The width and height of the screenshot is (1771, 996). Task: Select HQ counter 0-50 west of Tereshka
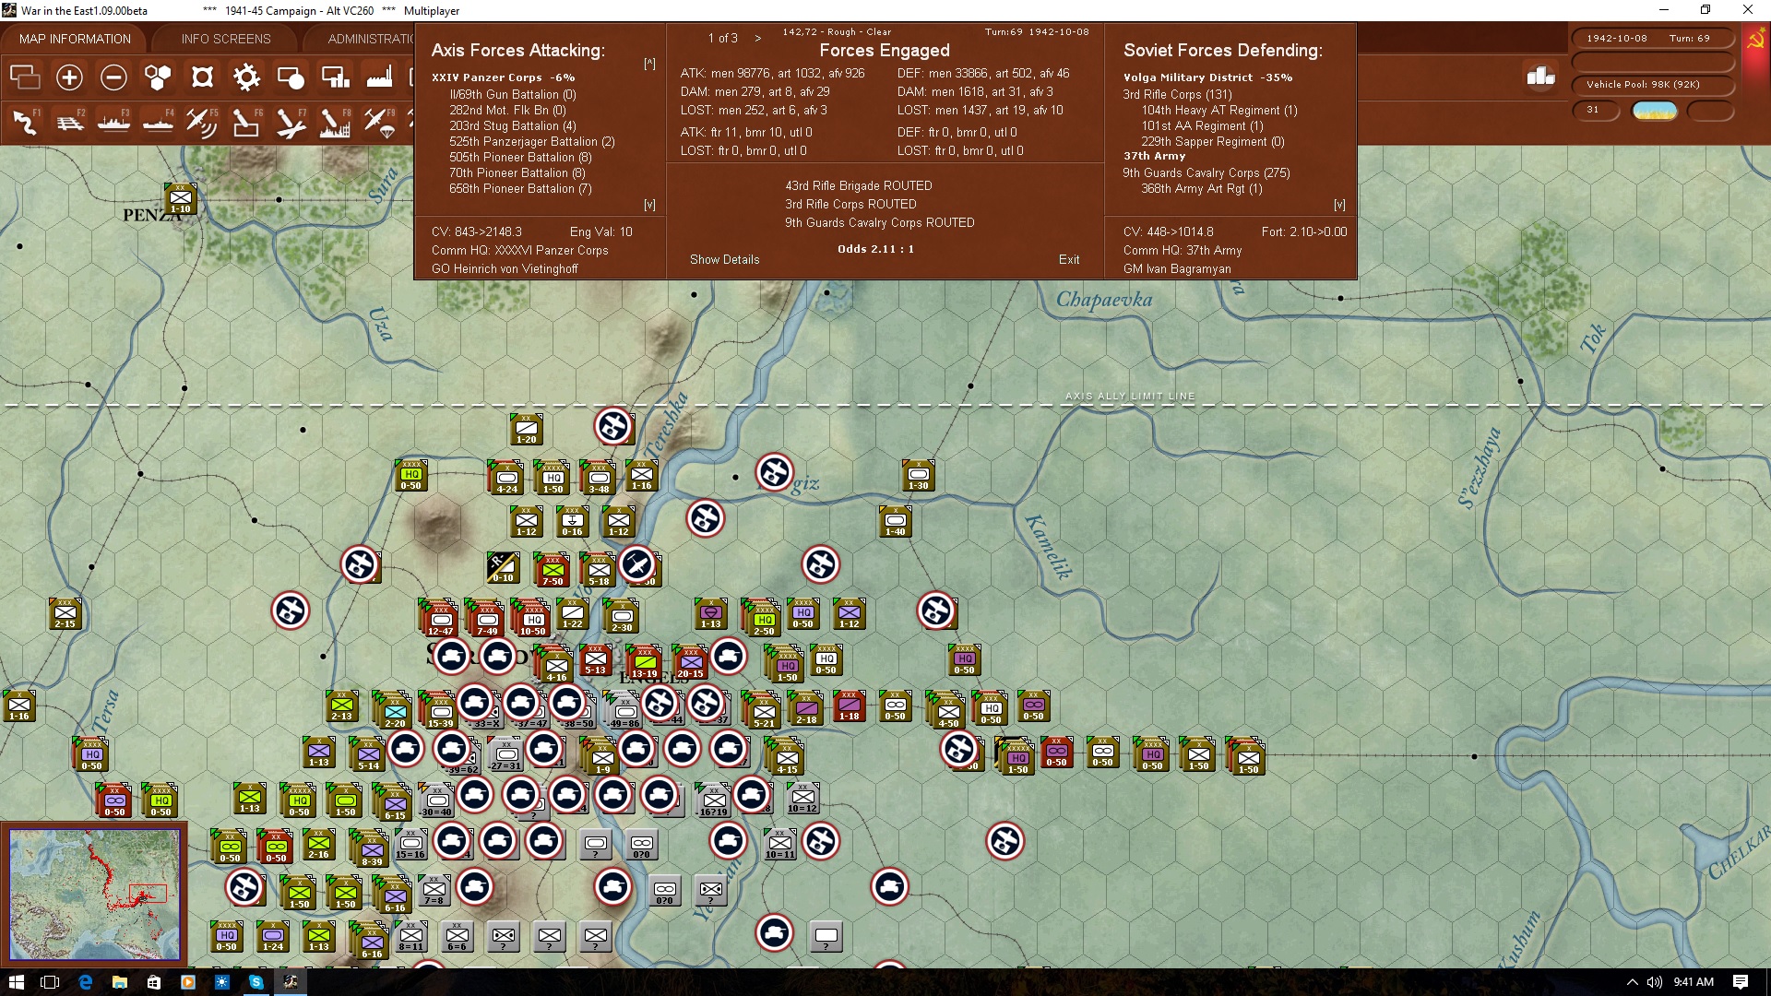point(410,475)
